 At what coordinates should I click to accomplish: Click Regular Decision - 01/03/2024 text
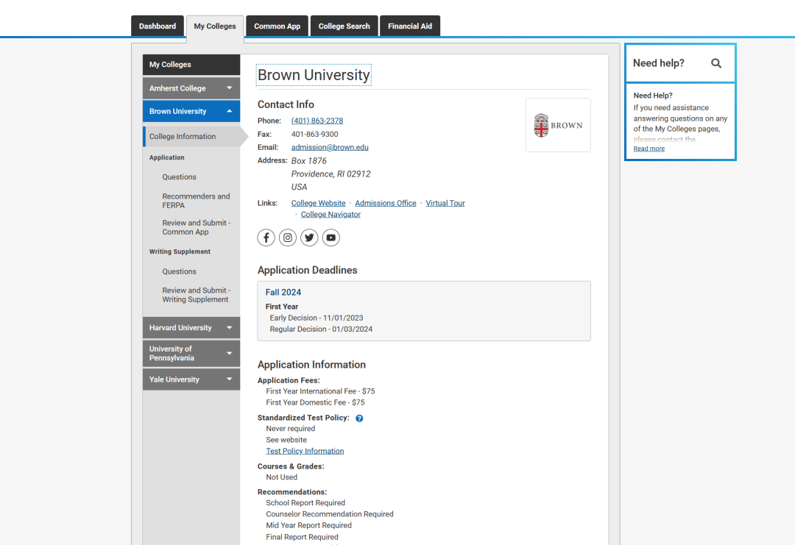point(321,330)
